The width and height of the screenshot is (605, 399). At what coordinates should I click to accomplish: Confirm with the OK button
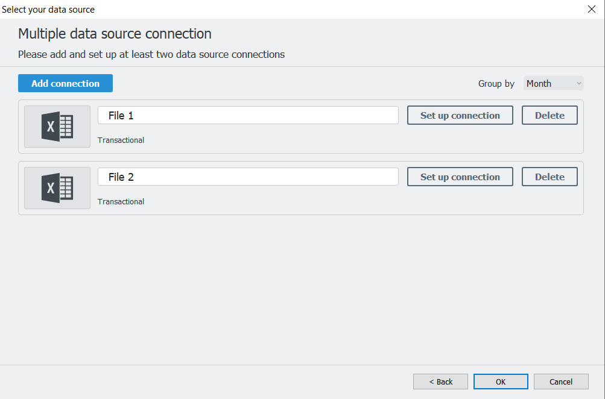point(501,382)
